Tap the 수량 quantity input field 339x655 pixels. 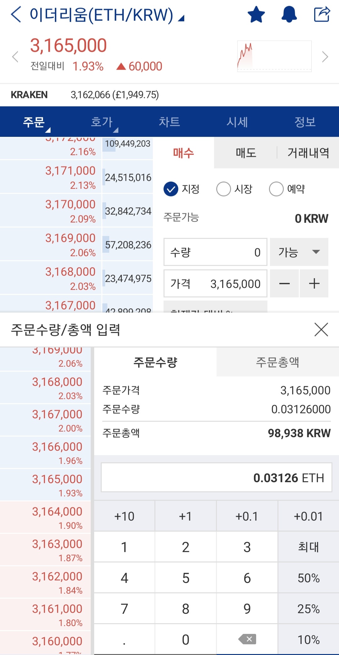click(x=215, y=252)
